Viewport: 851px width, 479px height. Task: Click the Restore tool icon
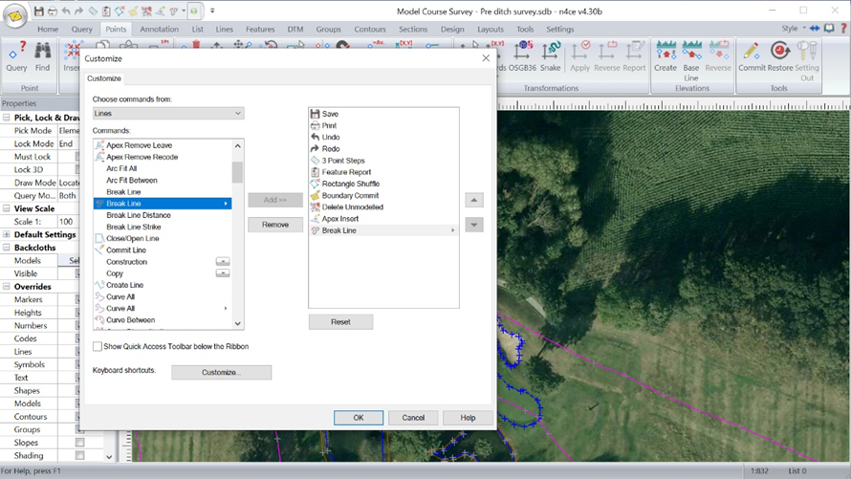click(780, 56)
